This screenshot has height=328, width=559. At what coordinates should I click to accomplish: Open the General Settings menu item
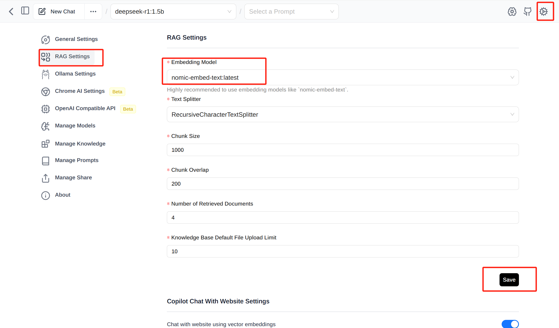(76, 39)
